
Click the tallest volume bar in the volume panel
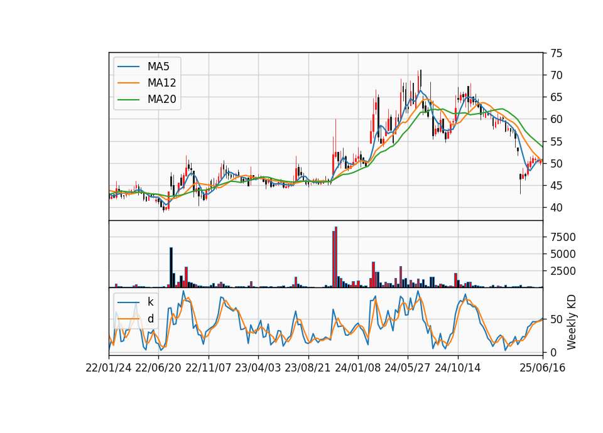coord(336,257)
